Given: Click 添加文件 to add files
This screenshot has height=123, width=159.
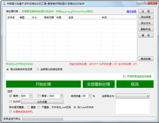Looking at the screenshot, I should click(146, 23).
